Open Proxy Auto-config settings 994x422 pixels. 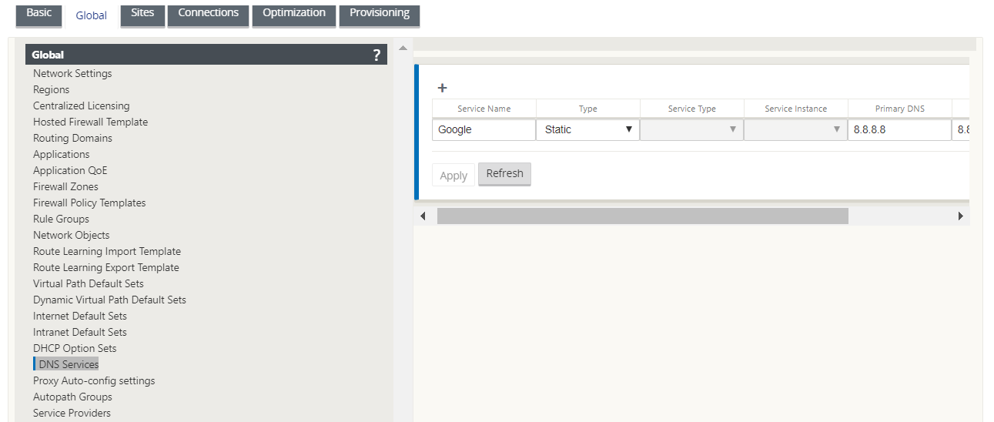[x=94, y=380]
